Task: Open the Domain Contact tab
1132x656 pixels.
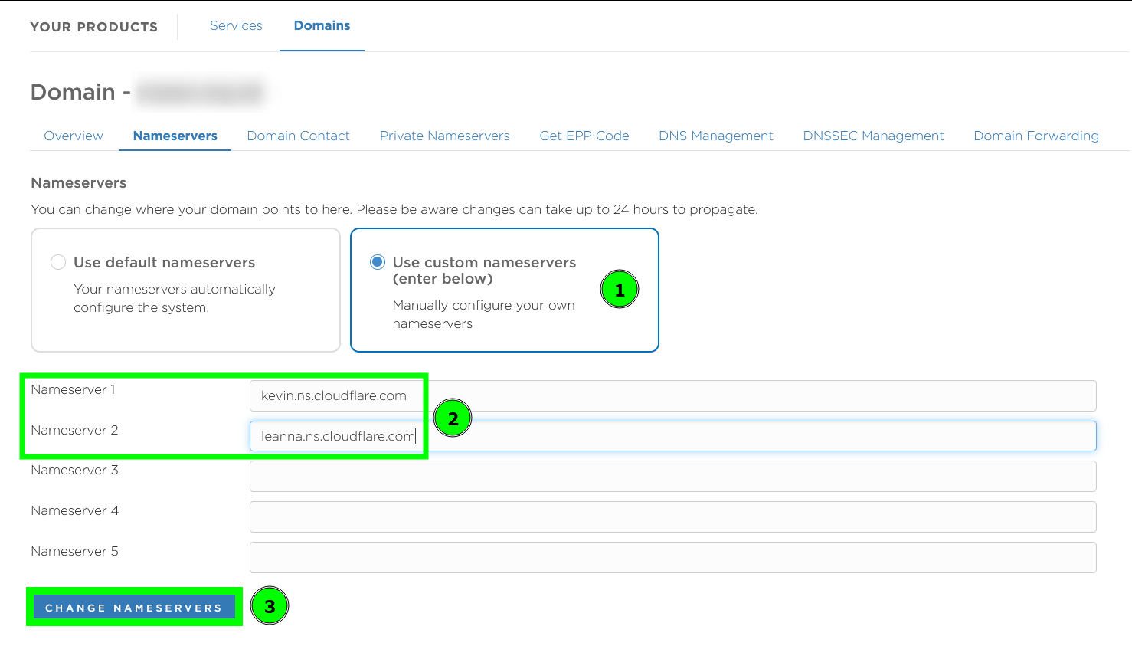Action: tap(298, 136)
